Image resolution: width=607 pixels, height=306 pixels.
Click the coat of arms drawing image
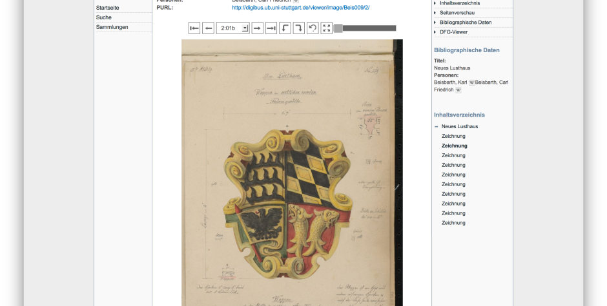pos(292,173)
